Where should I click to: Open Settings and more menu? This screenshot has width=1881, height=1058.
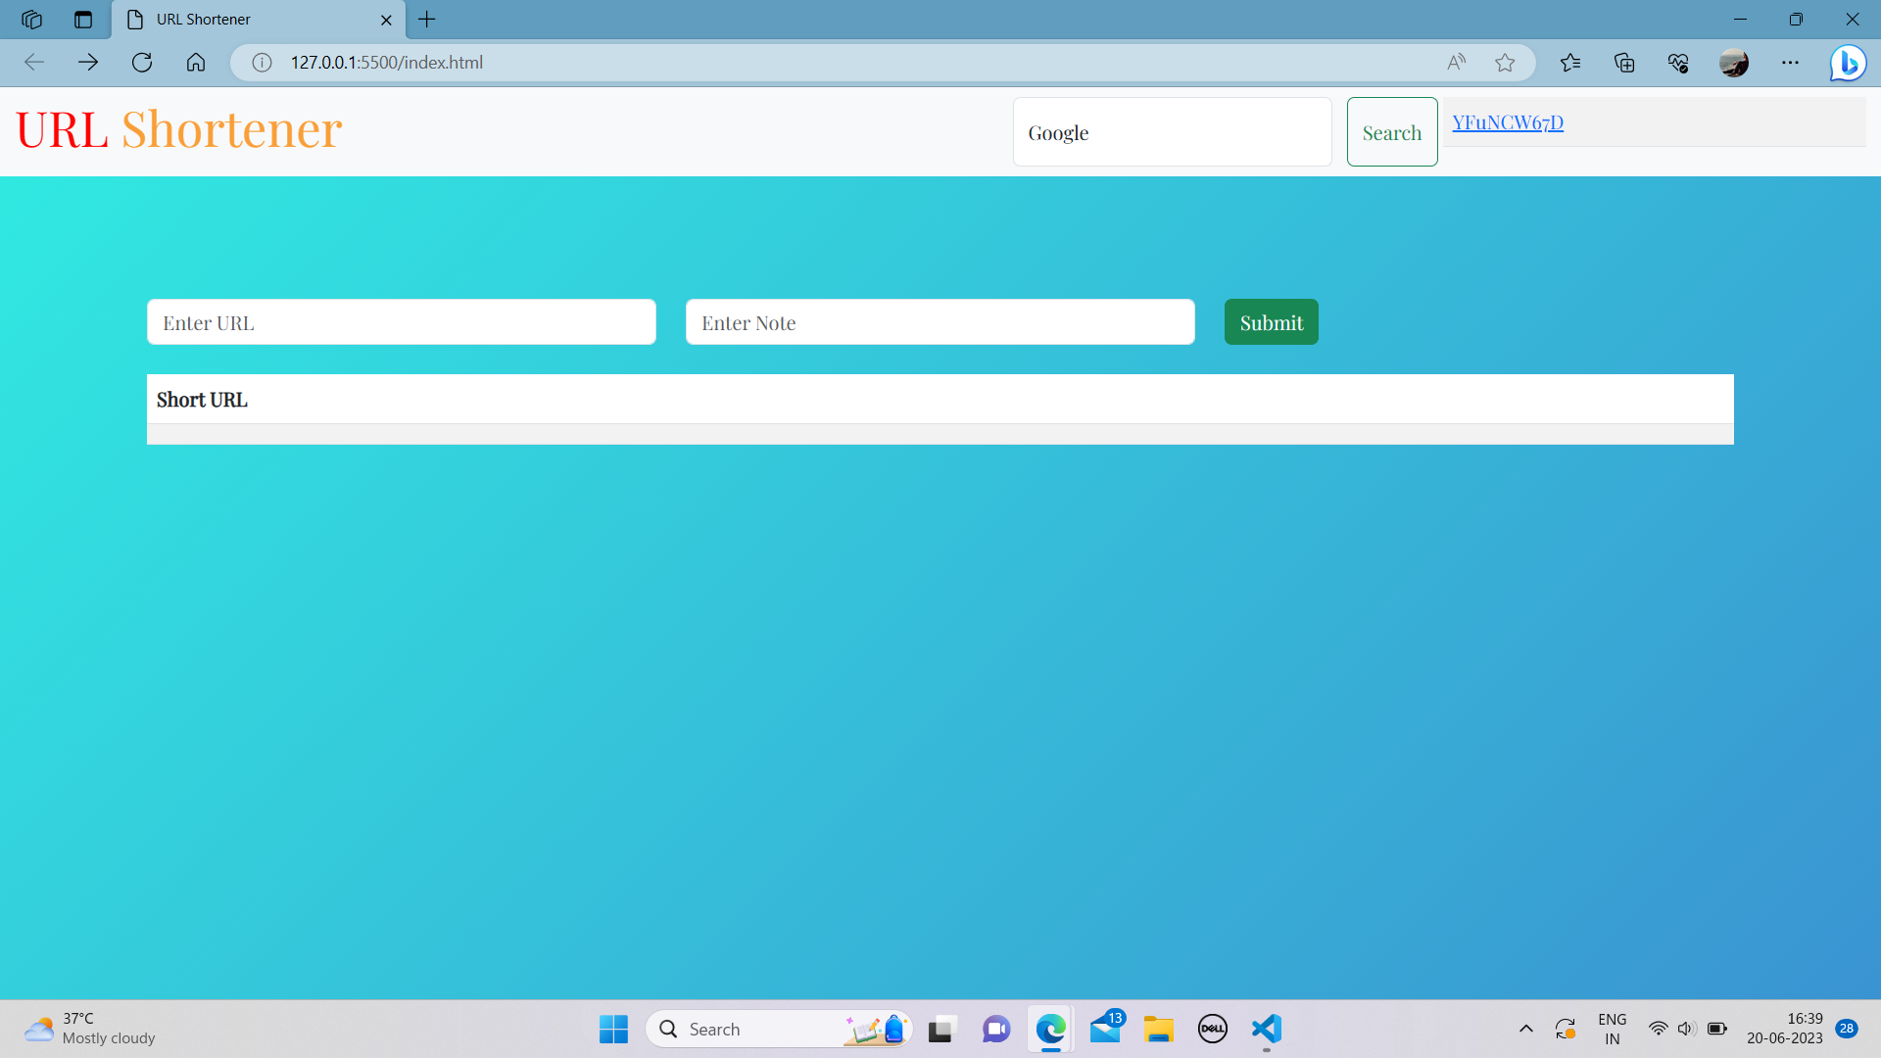coord(1791,63)
